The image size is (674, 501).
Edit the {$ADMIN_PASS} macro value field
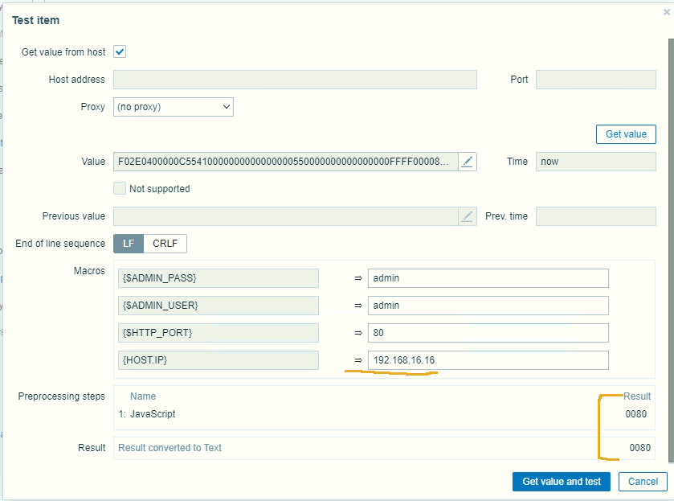[488, 278]
